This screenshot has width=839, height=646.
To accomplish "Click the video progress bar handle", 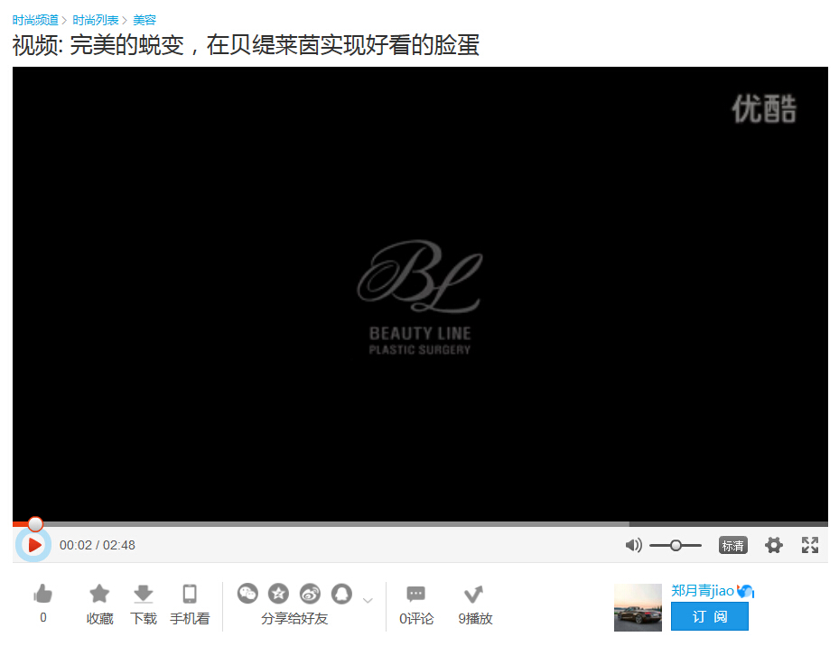I will coord(35,524).
